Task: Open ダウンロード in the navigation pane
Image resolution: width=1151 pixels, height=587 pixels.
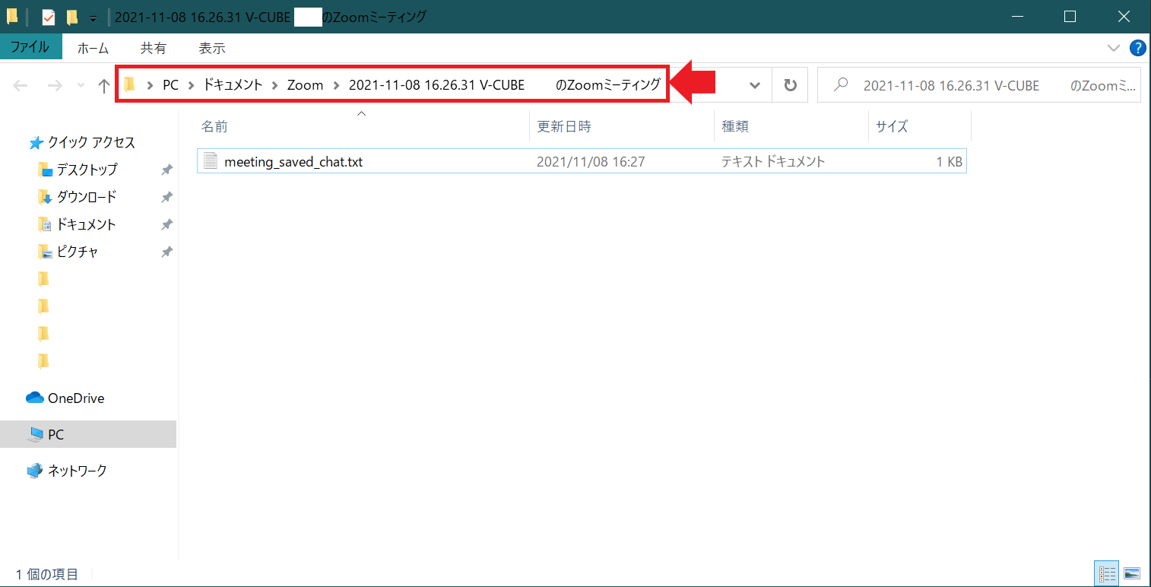Action: (87, 197)
